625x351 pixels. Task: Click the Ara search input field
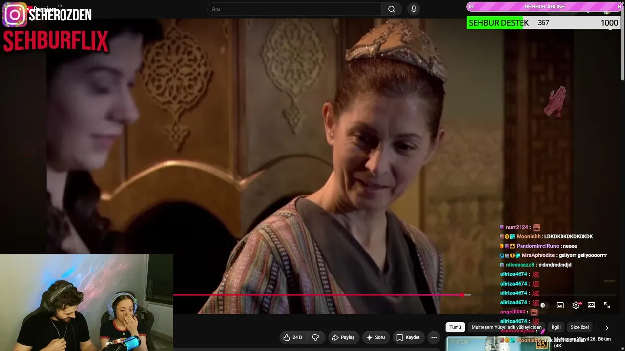coord(294,9)
